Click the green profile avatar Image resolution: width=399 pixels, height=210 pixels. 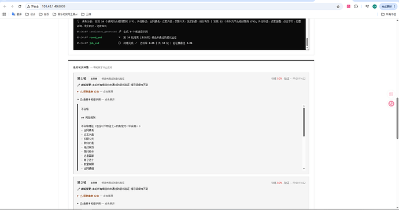pyautogui.click(x=375, y=6)
